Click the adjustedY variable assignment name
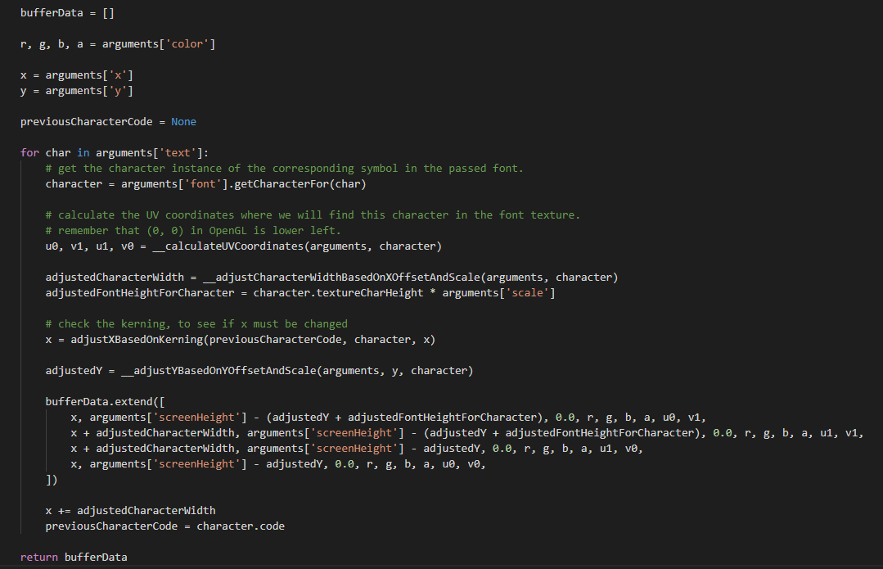Screen dimensions: 883x569 (74, 371)
